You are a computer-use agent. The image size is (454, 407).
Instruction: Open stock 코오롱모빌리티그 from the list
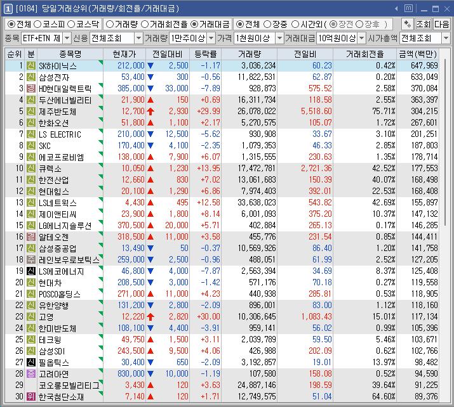69,385
